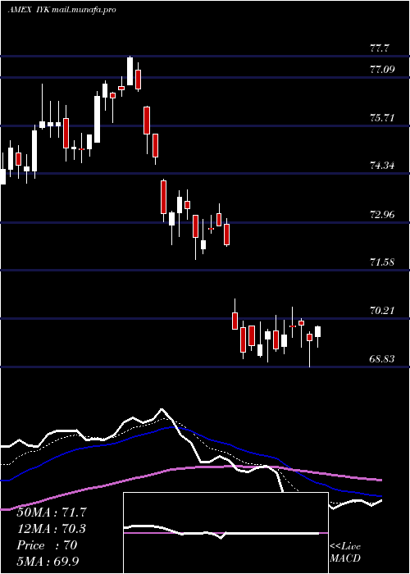Screen dimensions: 410x574
Task: Click the 12MA : 70.3 readout
Action: pos(51,529)
